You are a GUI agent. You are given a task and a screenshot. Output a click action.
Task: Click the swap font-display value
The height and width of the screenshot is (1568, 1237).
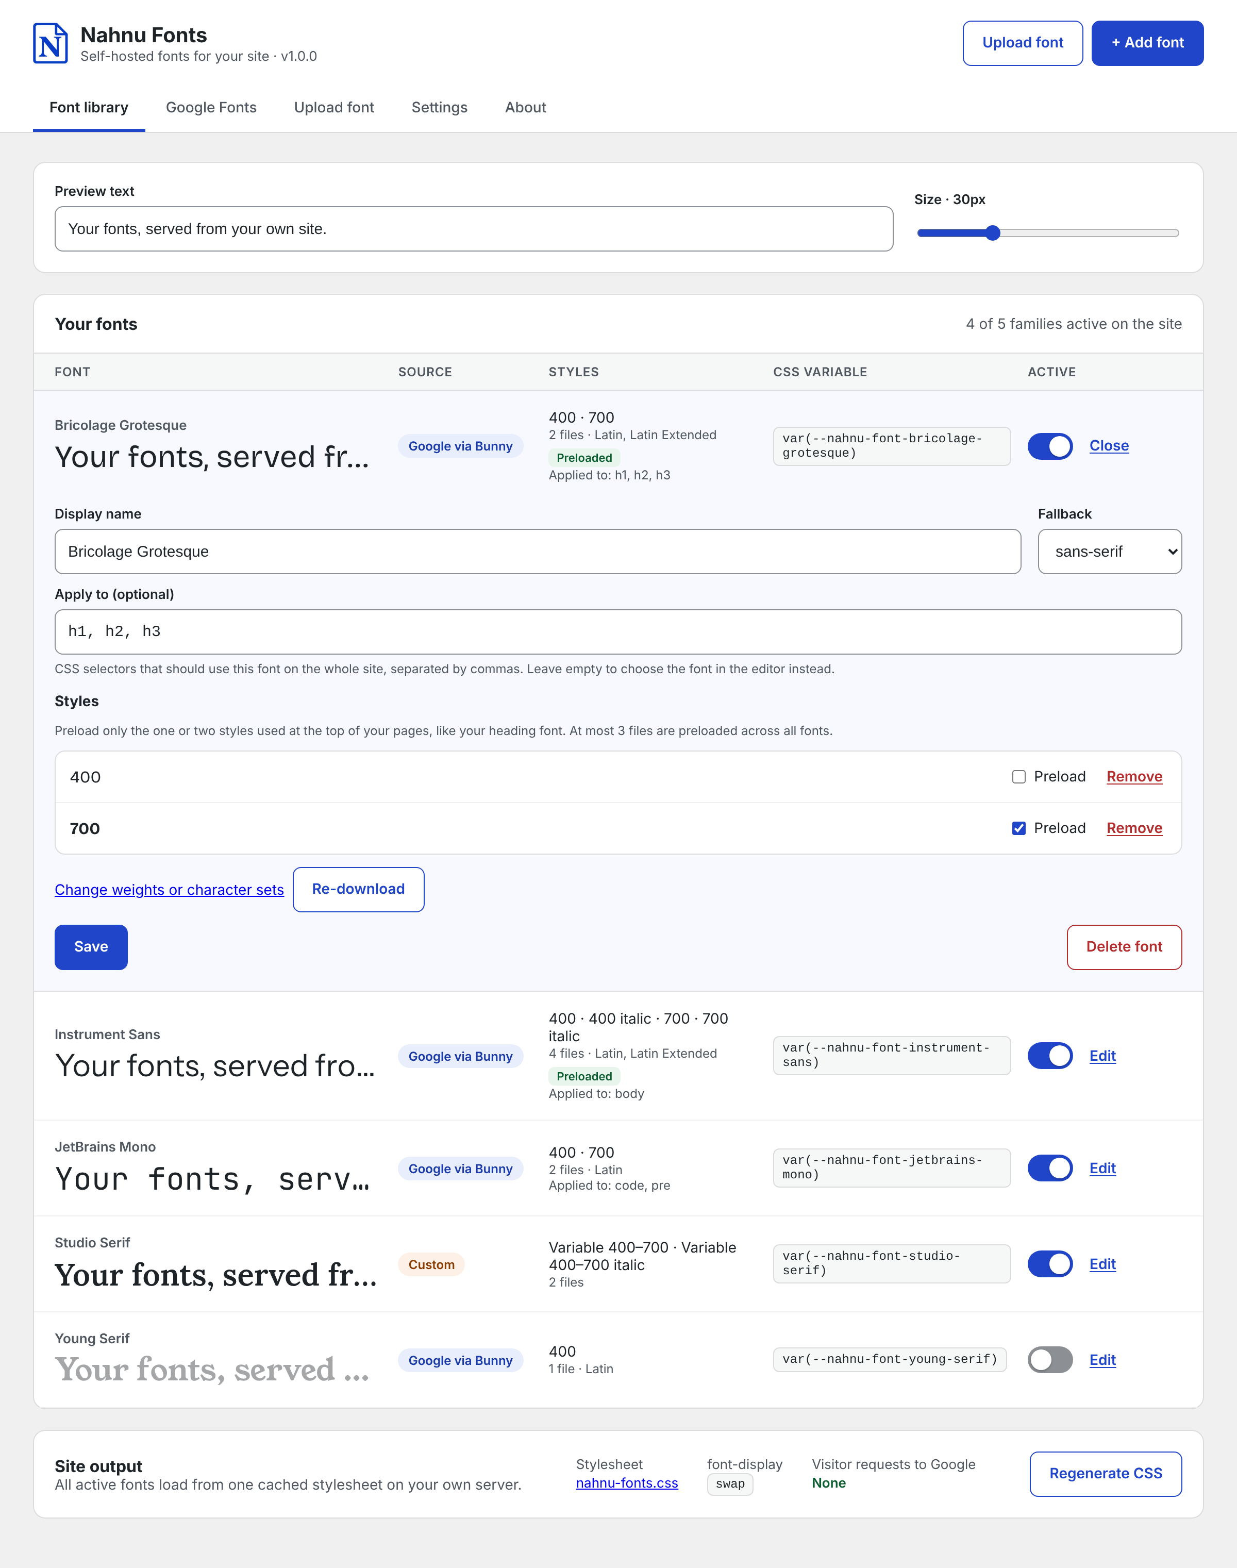(x=730, y=1484)
